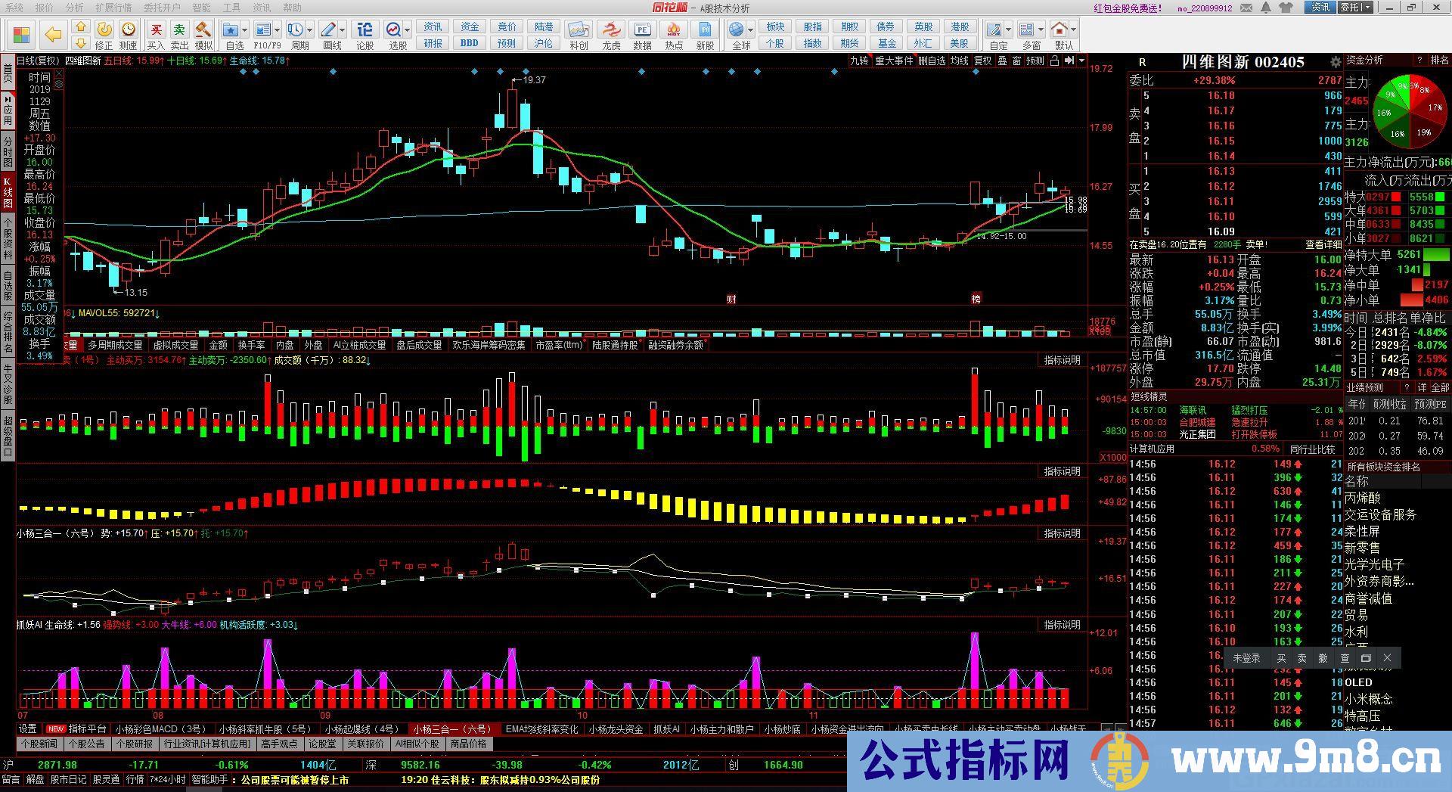
Task: Click the 周期 period clock icon
Action: pos(295,30)
